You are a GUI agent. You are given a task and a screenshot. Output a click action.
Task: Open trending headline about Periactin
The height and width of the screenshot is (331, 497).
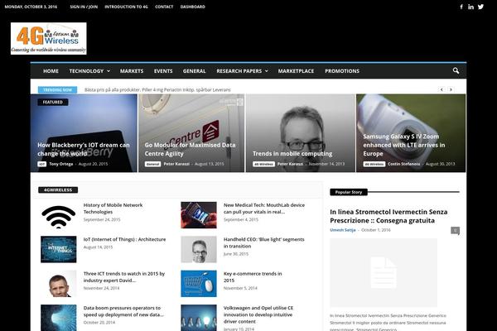click(157, 89)
